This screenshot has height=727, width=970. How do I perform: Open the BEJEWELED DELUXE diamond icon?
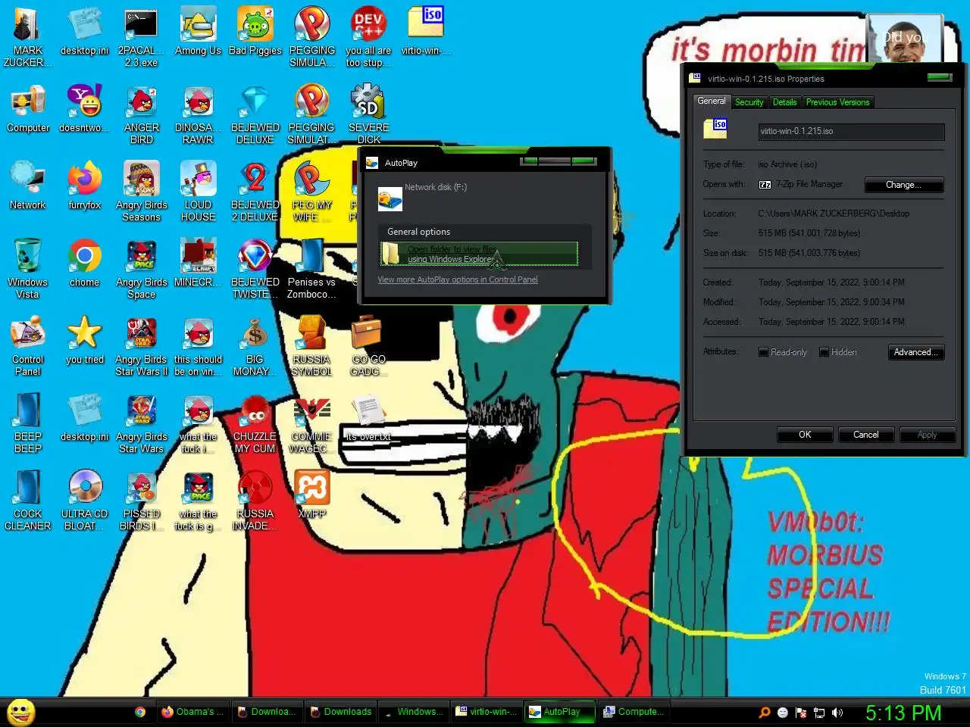(x=255, y=114)
